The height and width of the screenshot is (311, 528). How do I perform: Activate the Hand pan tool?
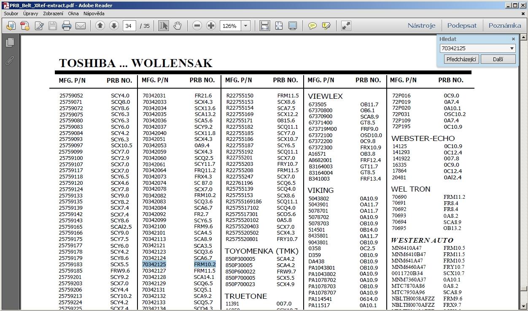click(x=178, y=26)
